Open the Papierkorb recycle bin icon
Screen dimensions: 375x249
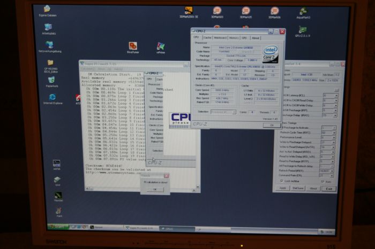tap(52, 80)
